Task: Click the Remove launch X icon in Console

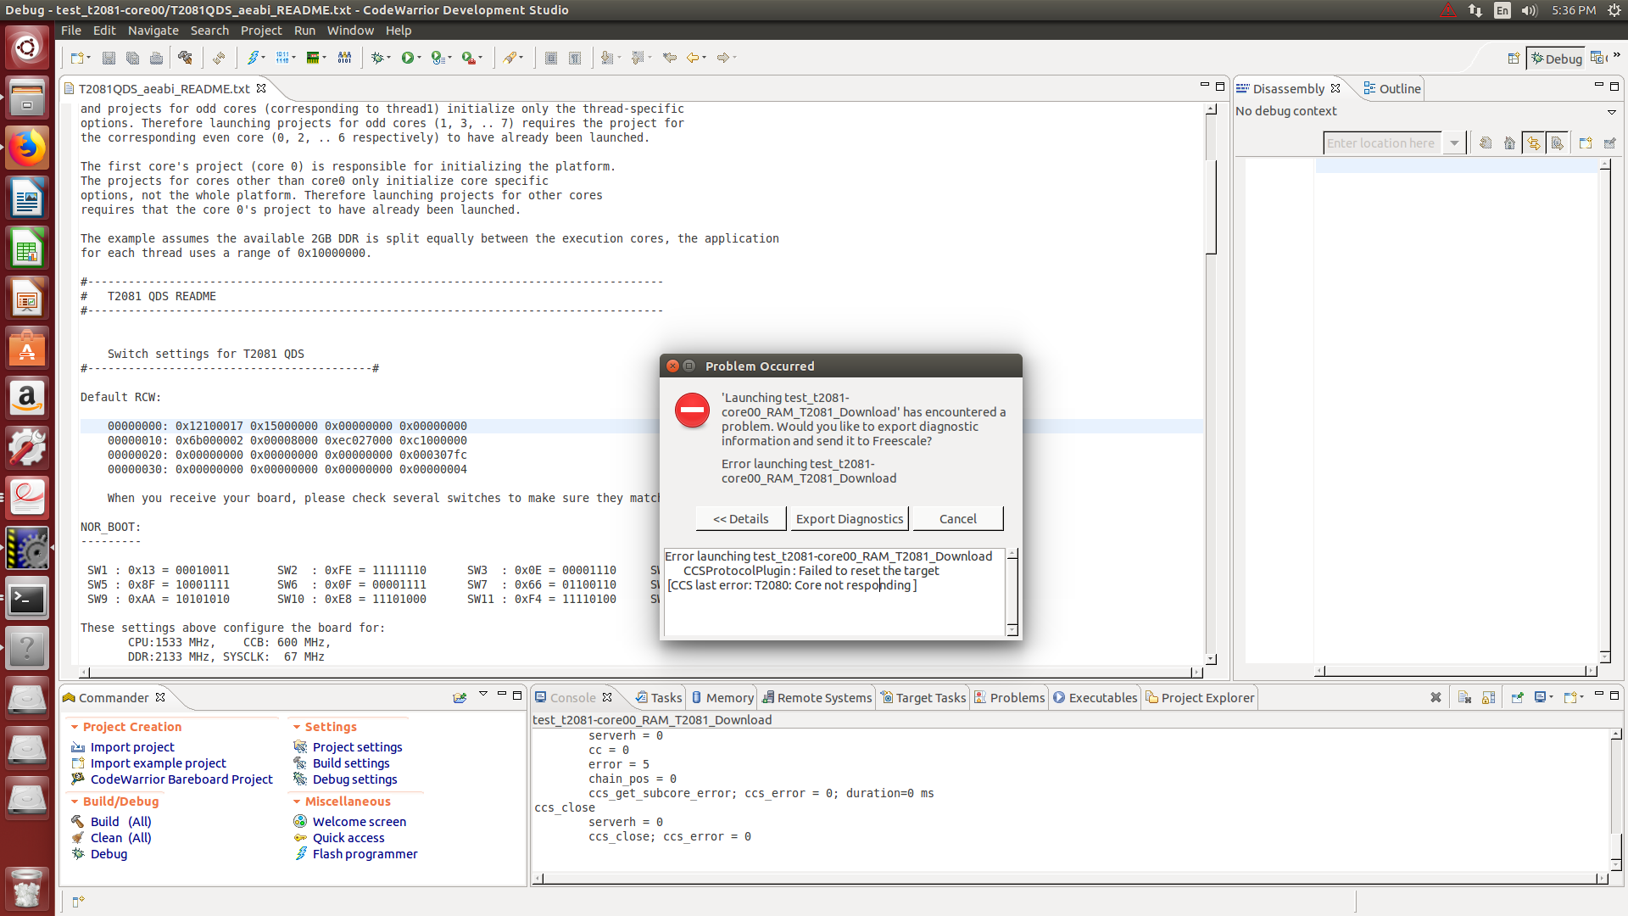Action: pos(1436,697)
